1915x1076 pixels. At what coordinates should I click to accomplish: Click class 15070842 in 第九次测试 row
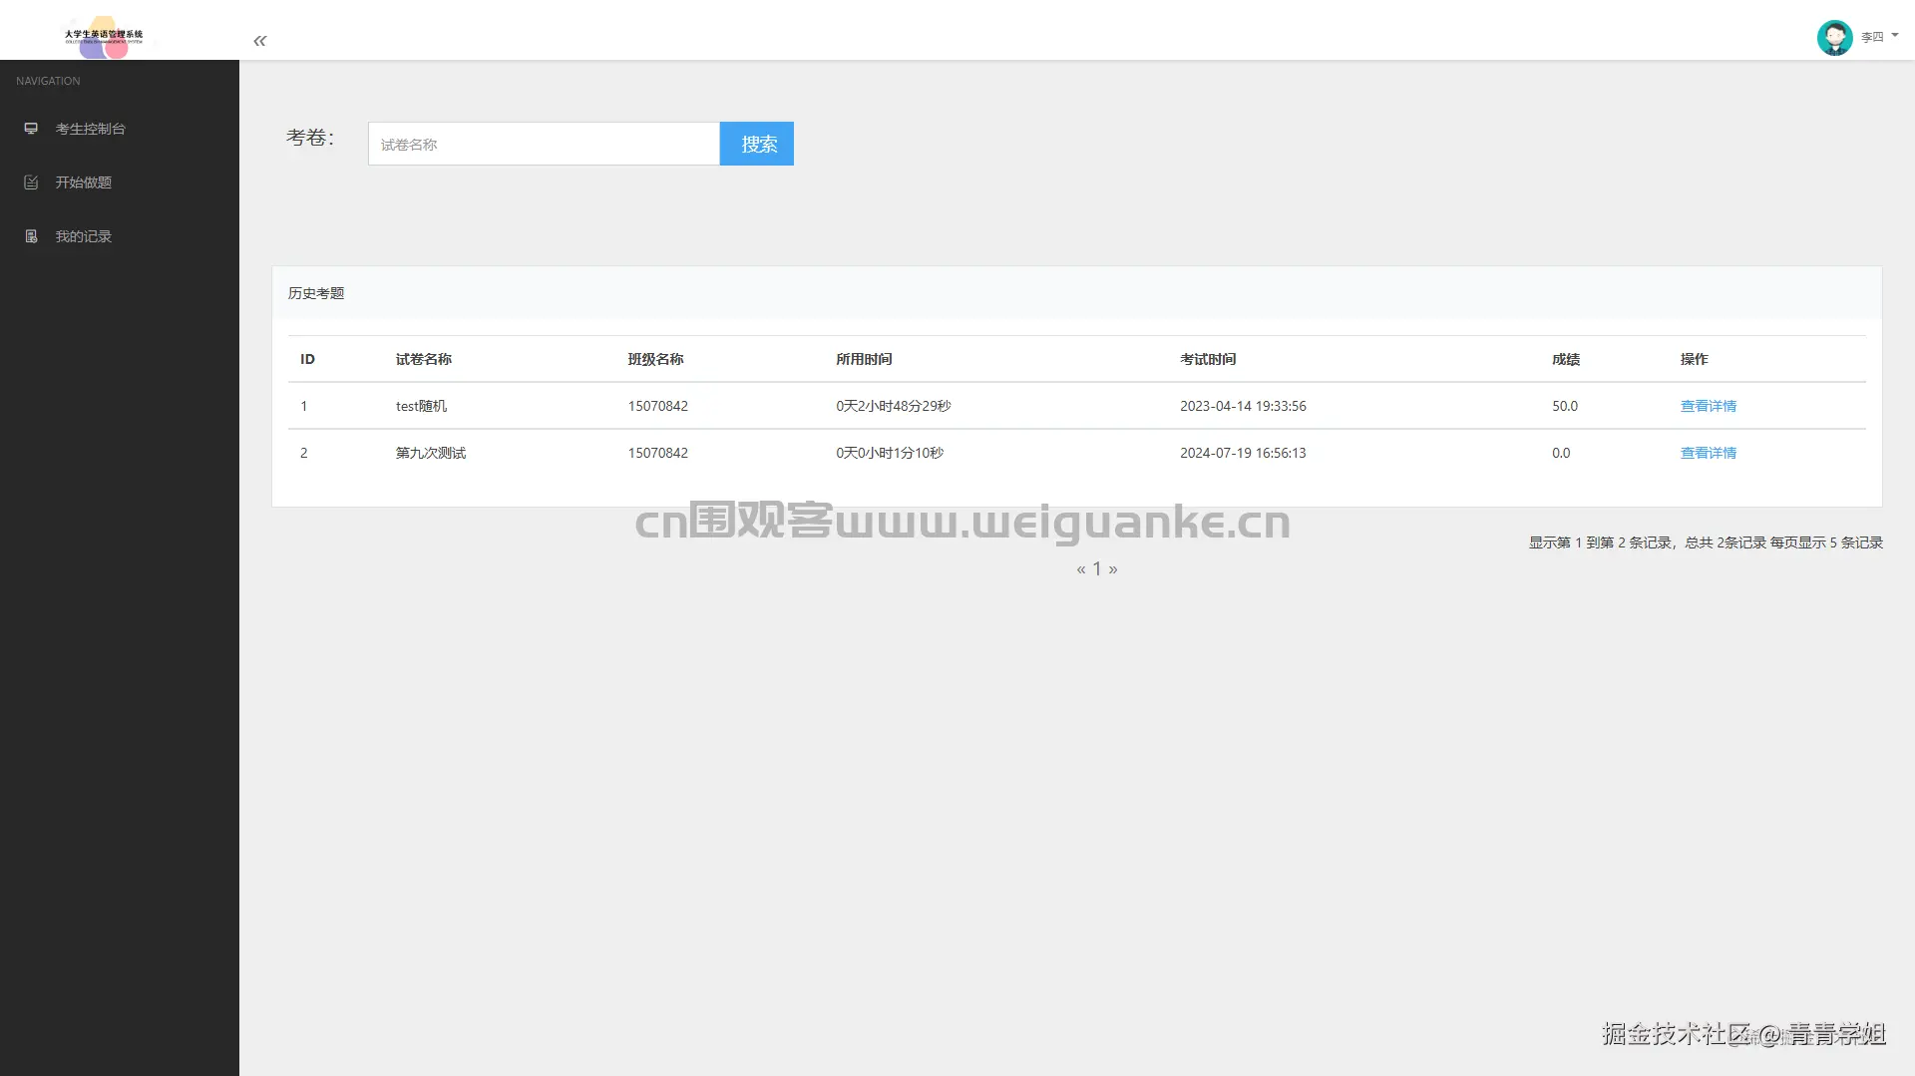pos(657,453)
